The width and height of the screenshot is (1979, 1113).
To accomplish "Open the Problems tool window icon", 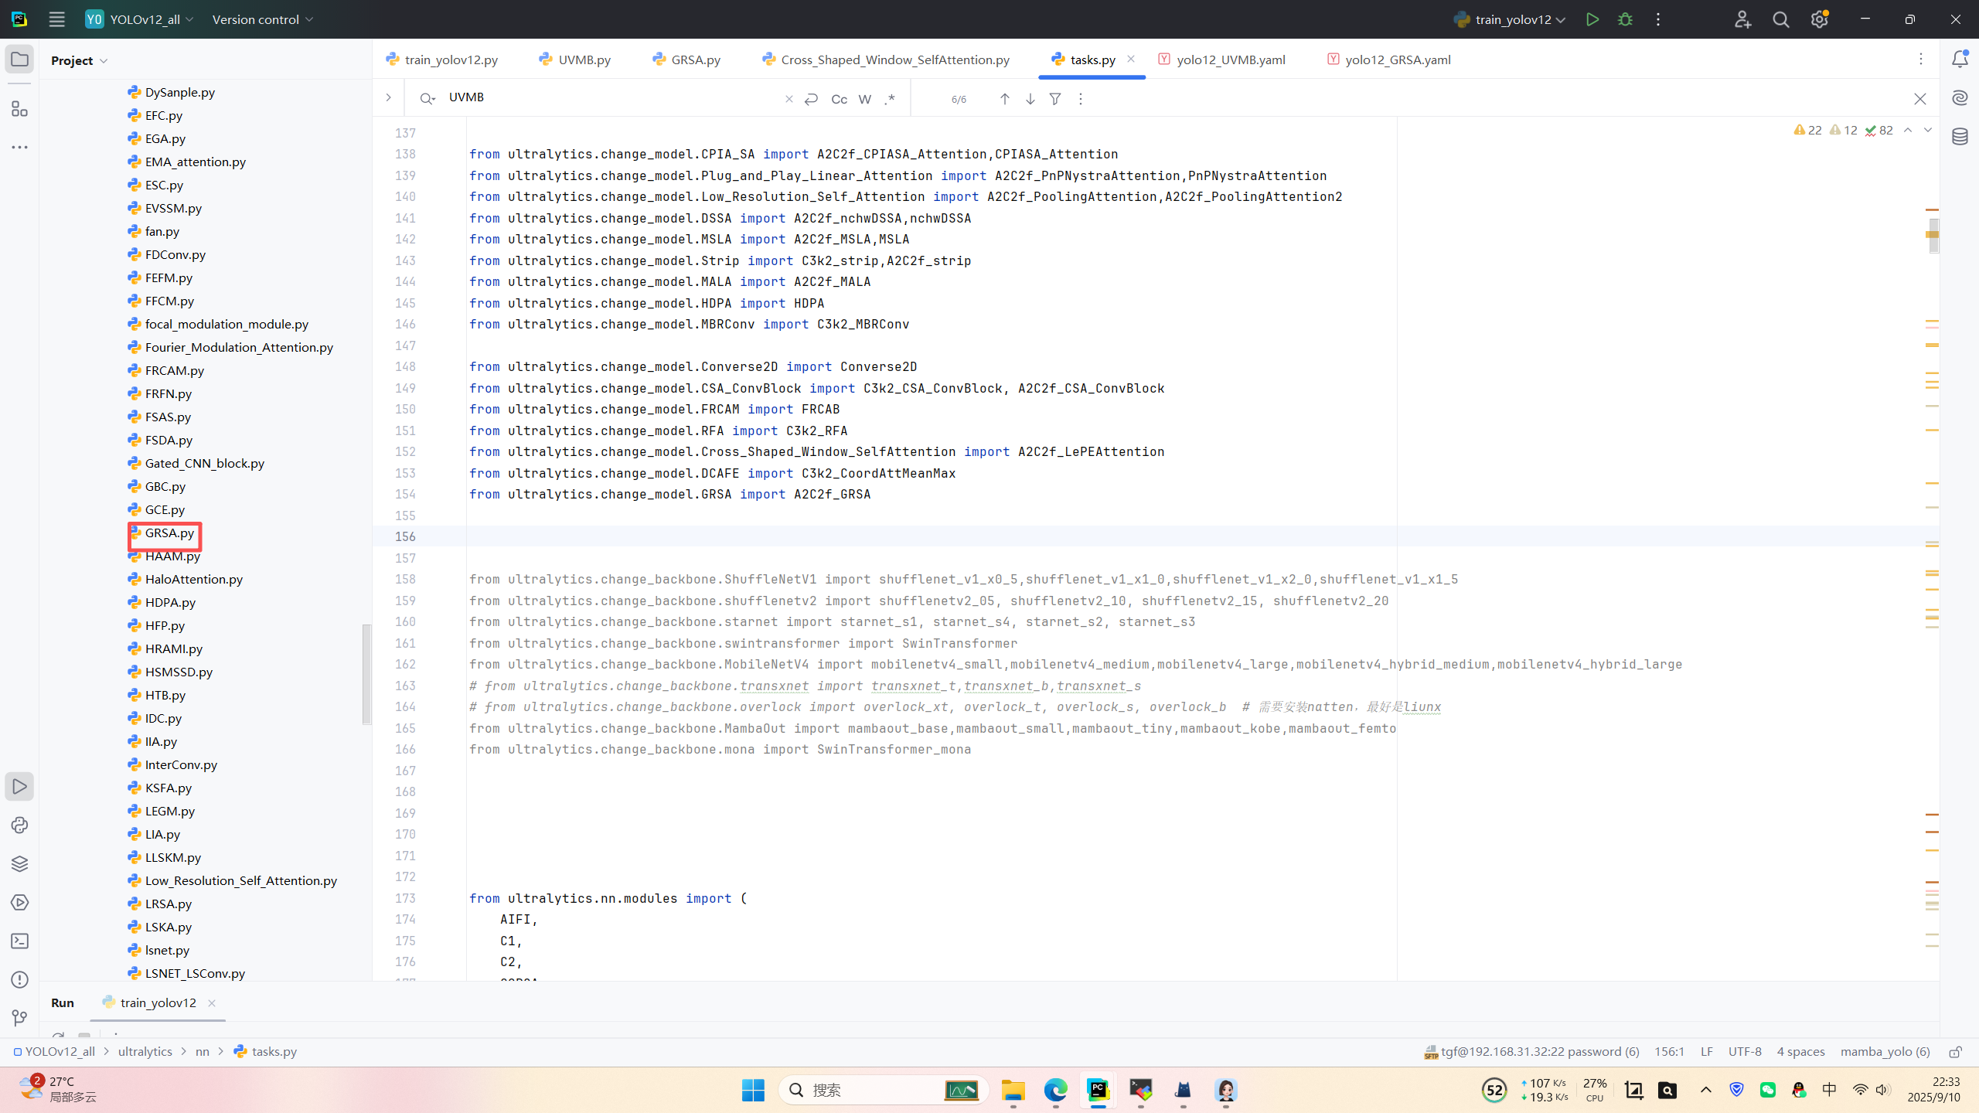I will (19, 979).
